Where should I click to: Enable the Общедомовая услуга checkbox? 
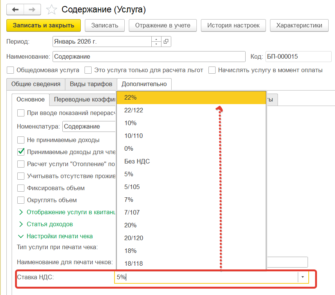tap(11, 70)
